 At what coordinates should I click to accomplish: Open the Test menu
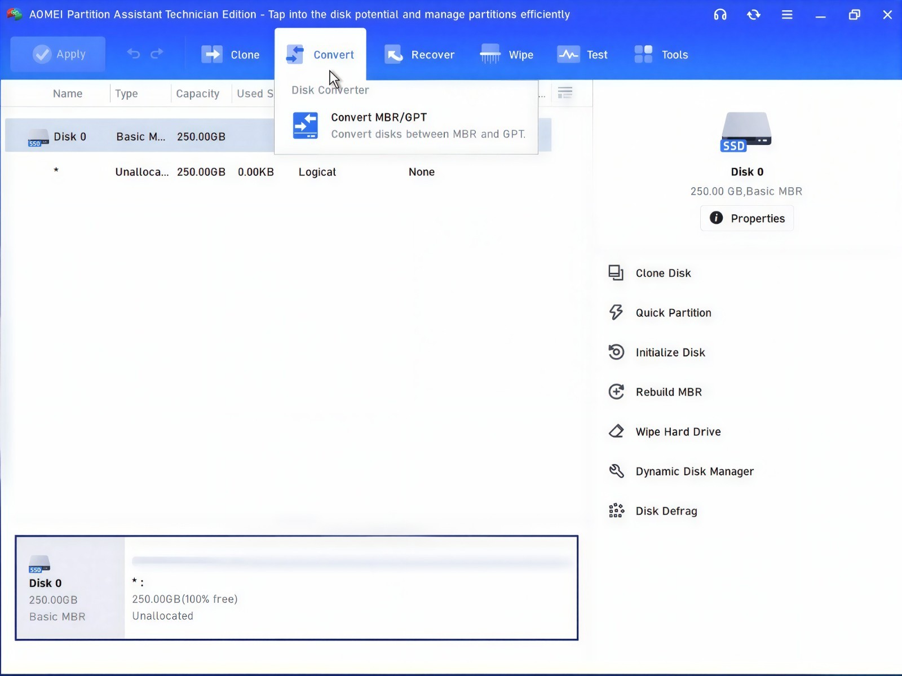[x=582, y=55]
